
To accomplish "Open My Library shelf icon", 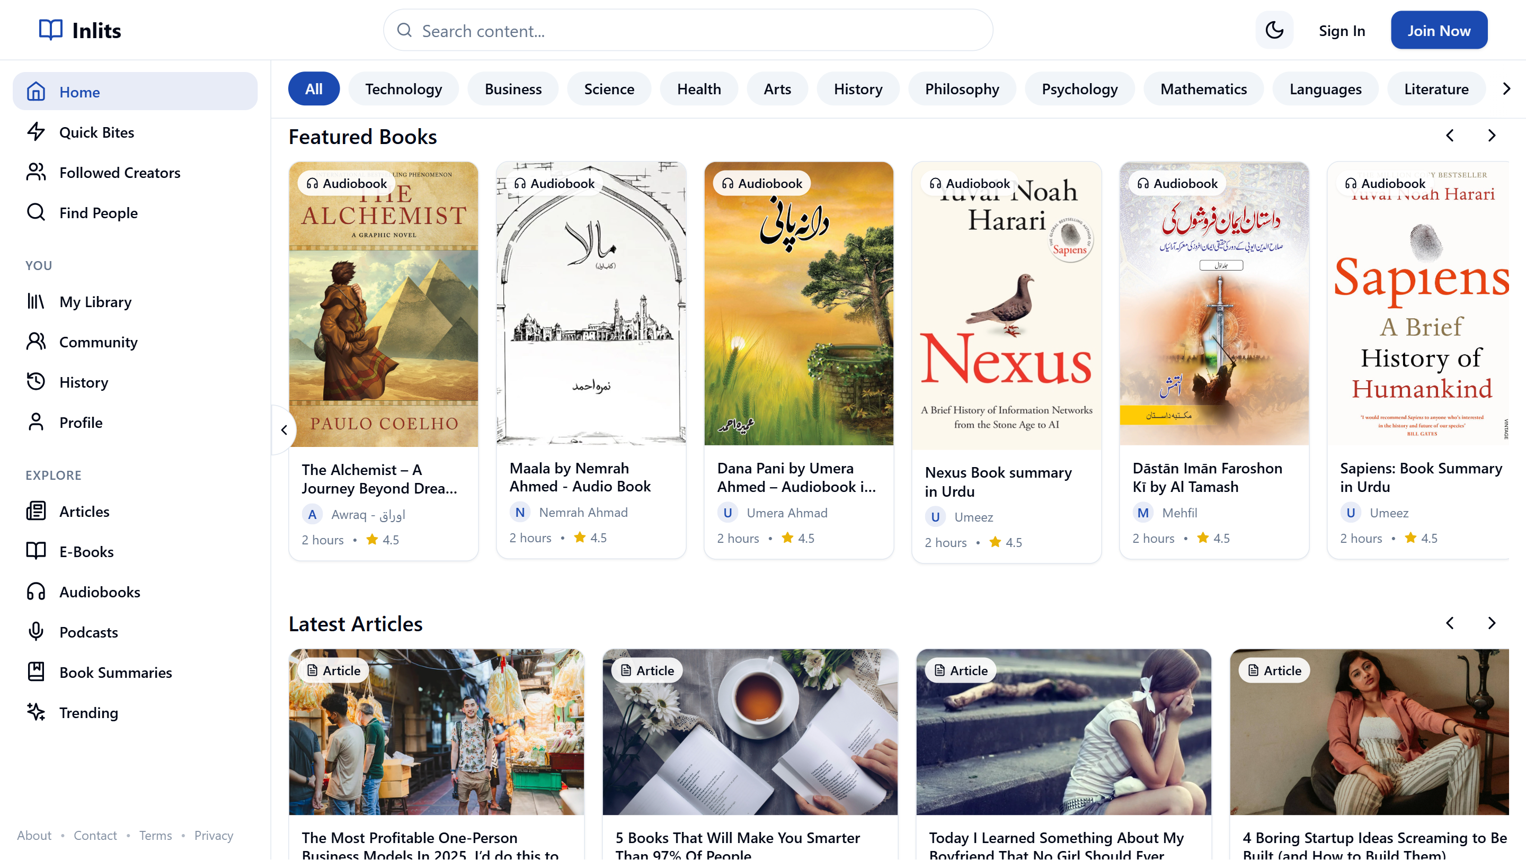I will coord(36,302).
